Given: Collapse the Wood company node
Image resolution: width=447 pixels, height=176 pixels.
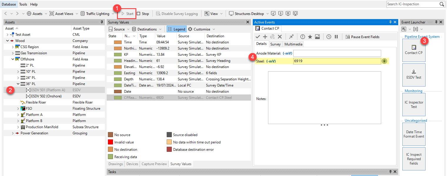Looking at the screenshot, I should coord(7,41).
